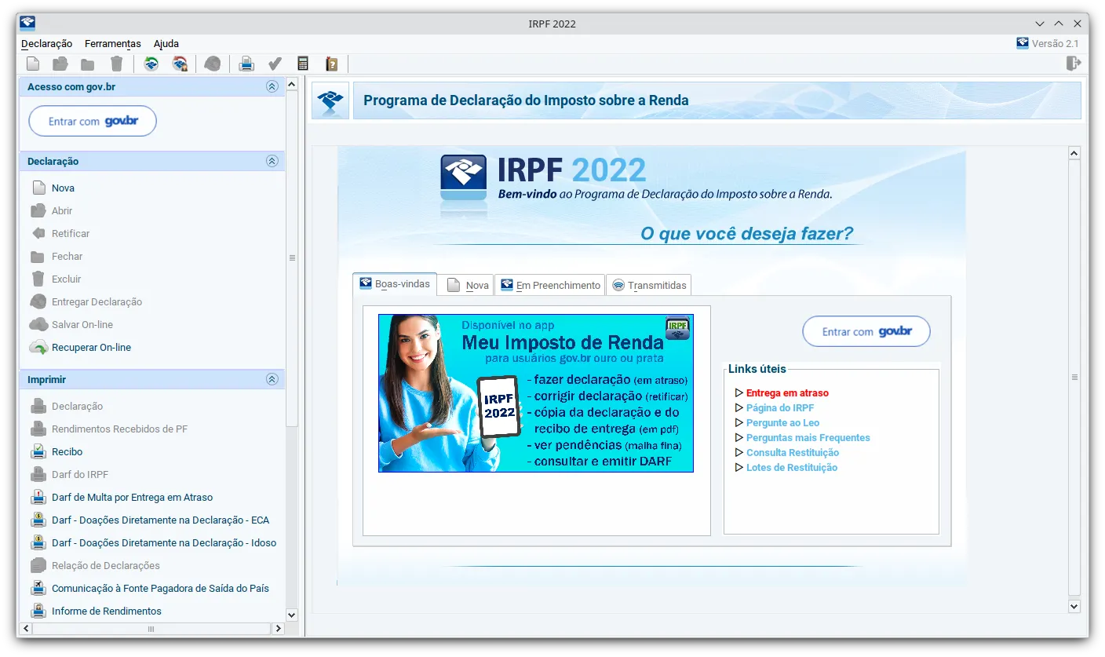Click the trash delete icon in the toolbar
This screenshot has width=1105, height=657.
click(x=116, y=64)
